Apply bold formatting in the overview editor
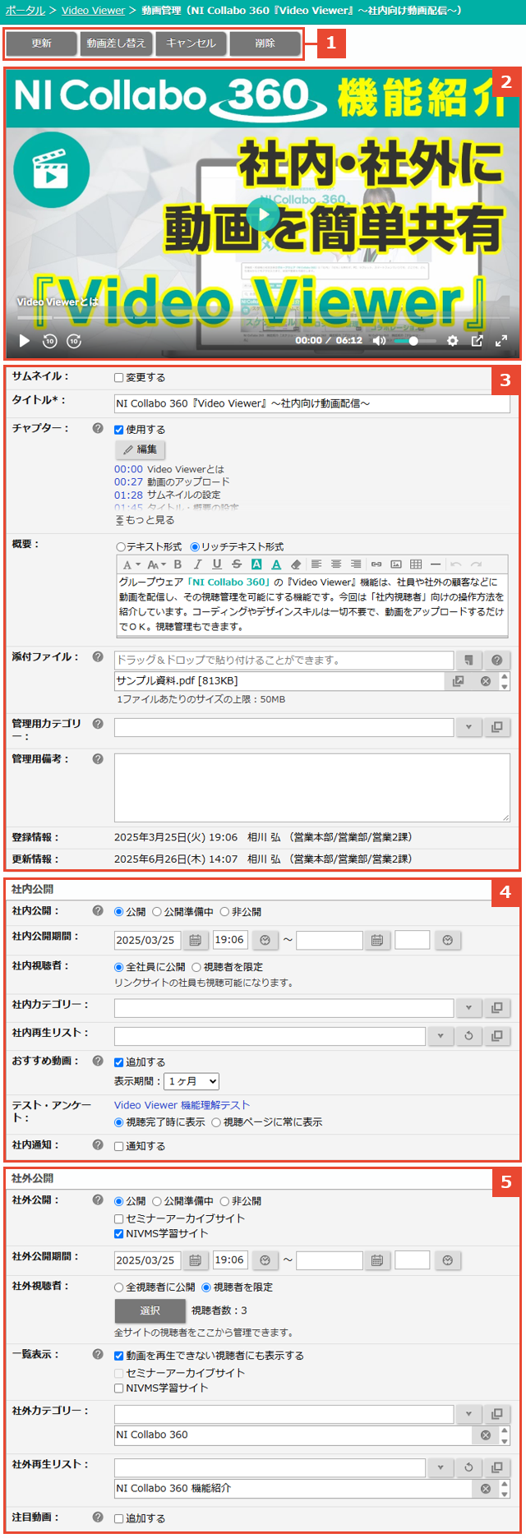The height and width of the screenshot is (1538, 526). tap(178, 564)
